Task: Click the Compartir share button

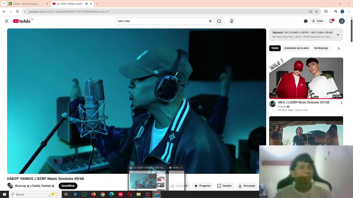Action: (x=179, y=186)
